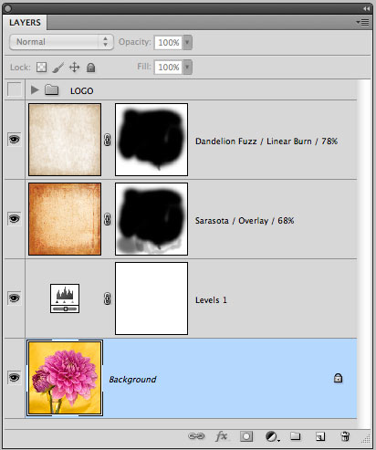Select the Dandelion Fuzz layer mask thumbnail
Image resolution: width=376 pixels, height=450 pixels.
(151, 140)
